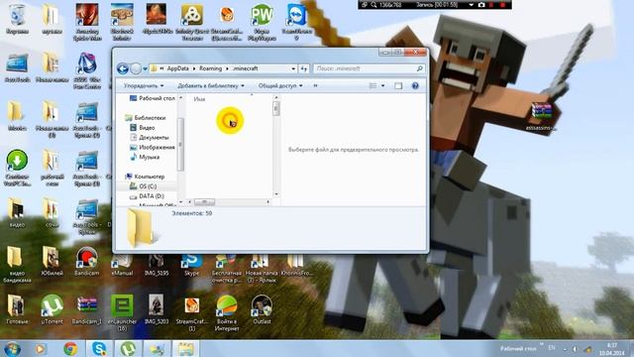Click the Roaming breadcrumb in address bar
This screenshot has width=634, height=357.
(x=210, y=68)
